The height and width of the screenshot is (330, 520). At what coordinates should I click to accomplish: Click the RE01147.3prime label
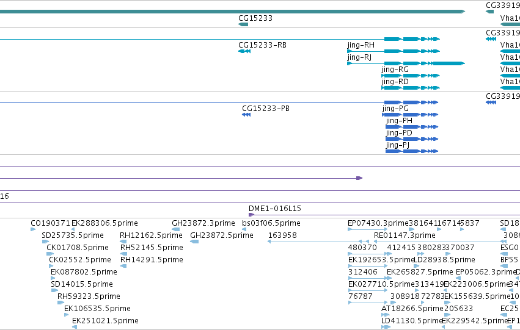pos(405,235)
